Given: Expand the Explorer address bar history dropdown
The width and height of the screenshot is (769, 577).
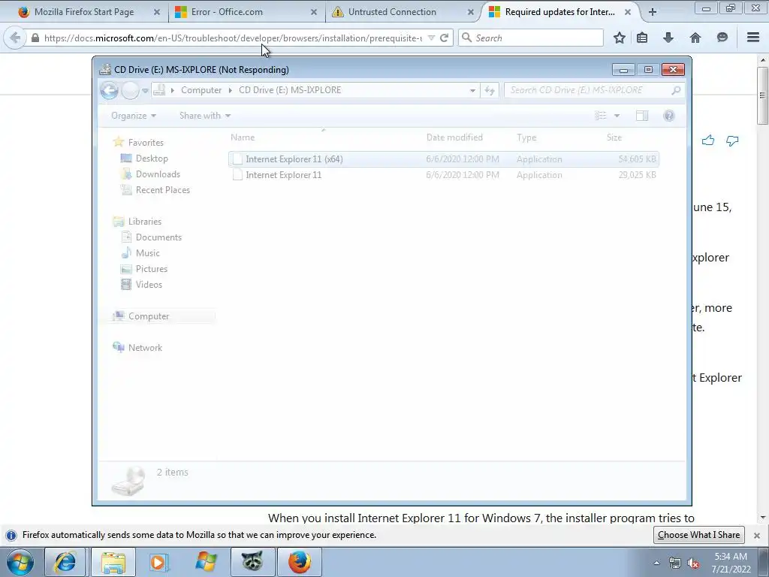Looking at the screenshot, I should pos(472,90).
